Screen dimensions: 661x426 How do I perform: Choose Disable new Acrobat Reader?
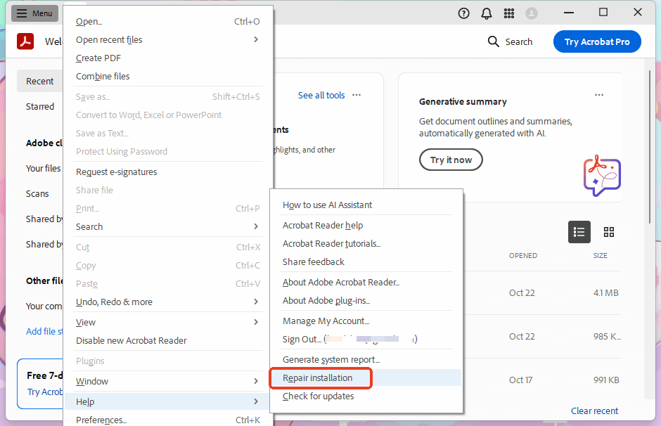[x=168, y=340]
